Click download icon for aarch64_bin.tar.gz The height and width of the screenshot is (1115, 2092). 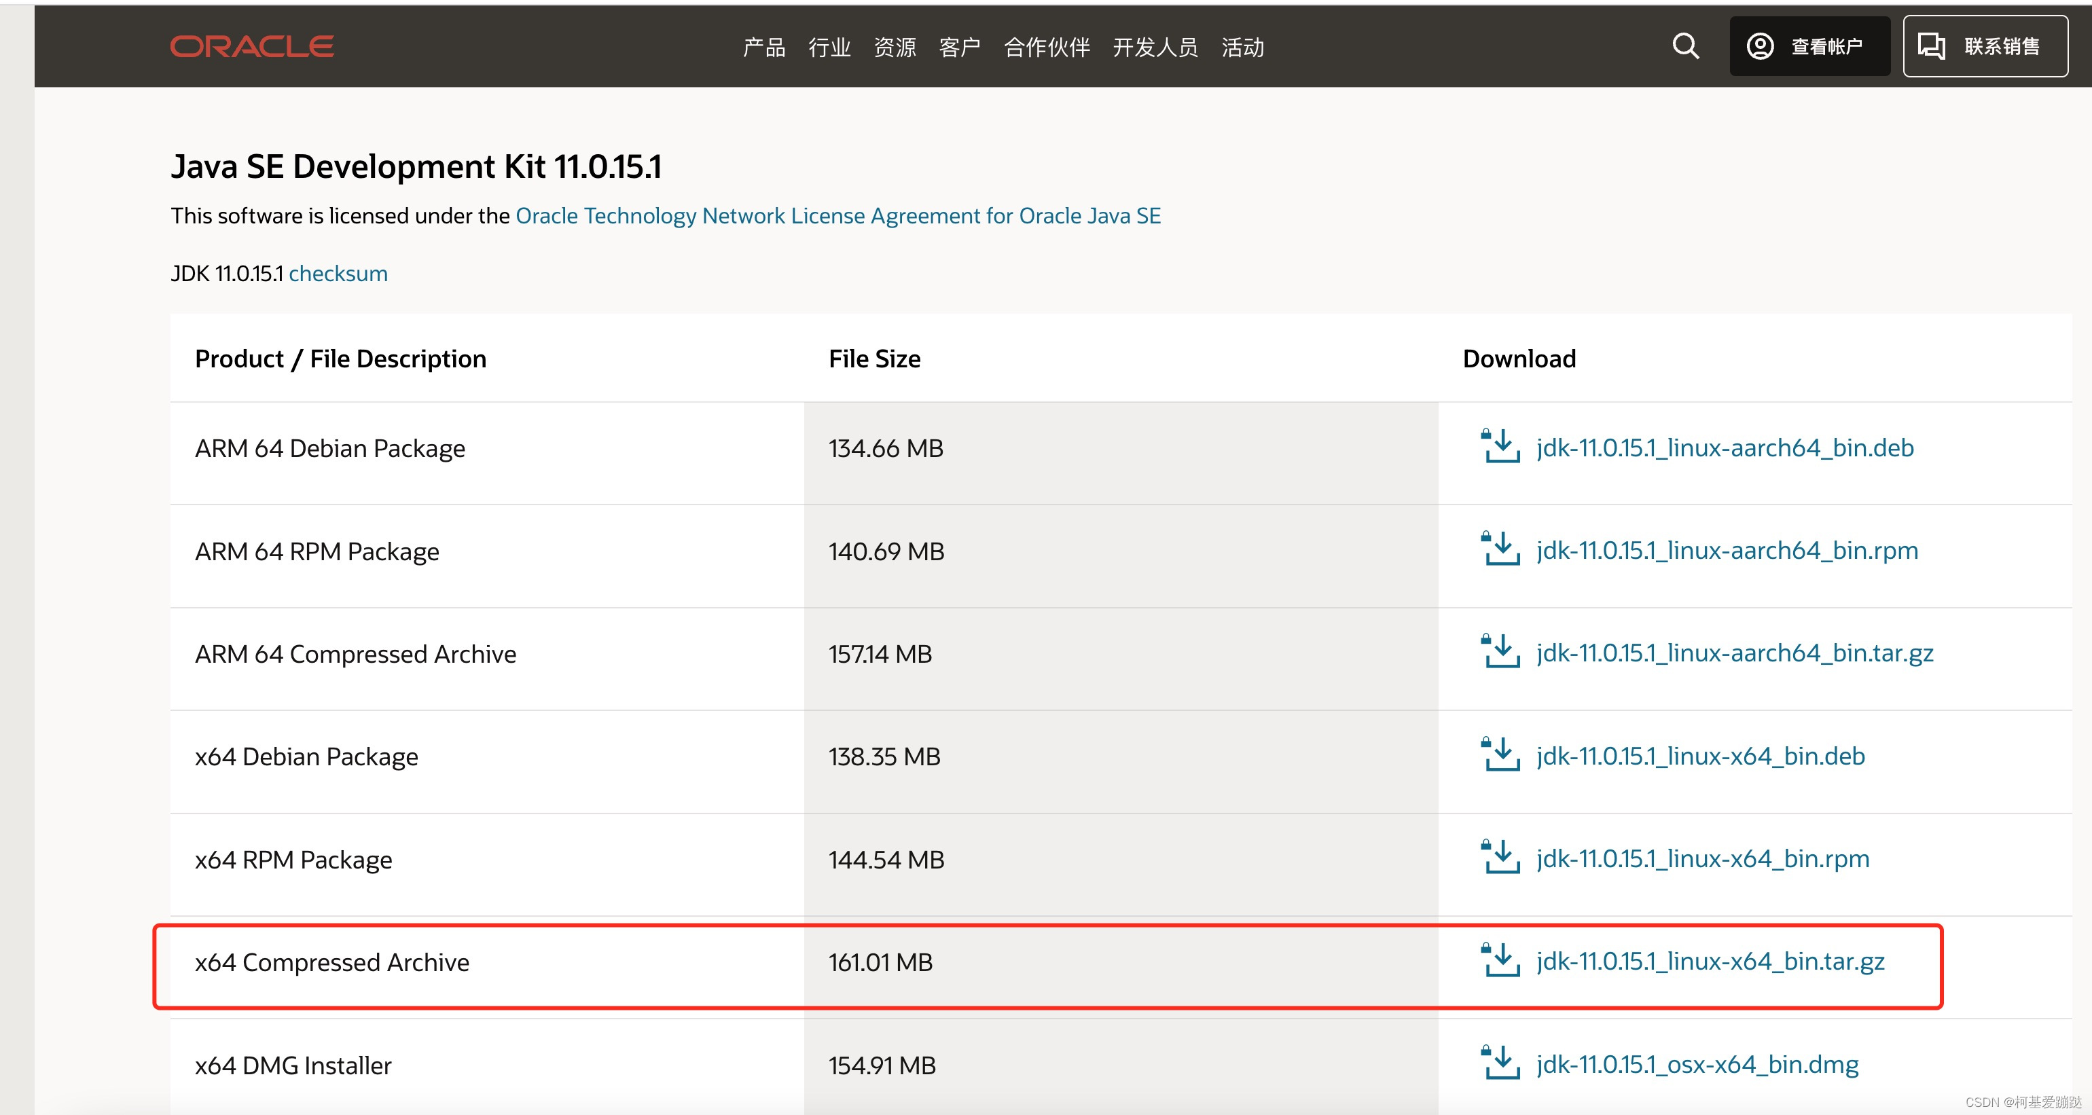1500,651
